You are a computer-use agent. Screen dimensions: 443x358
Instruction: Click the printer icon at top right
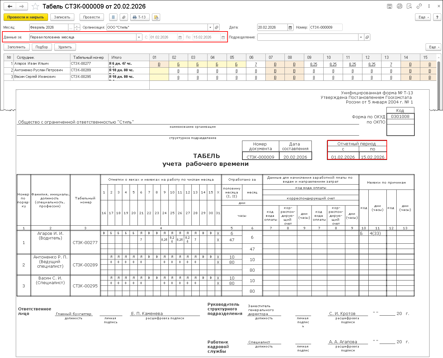coord(399,6)
